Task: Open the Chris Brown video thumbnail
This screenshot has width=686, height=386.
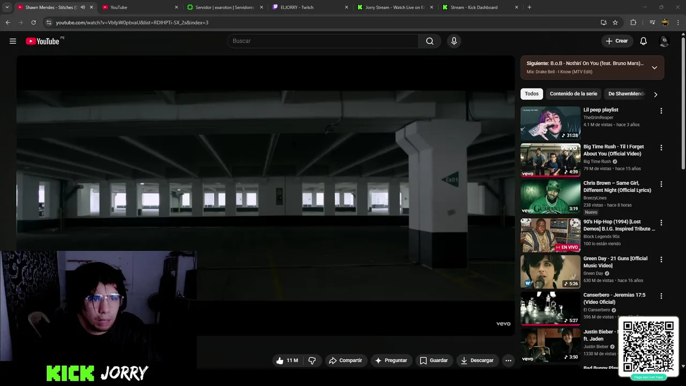Action: (550, 197)
